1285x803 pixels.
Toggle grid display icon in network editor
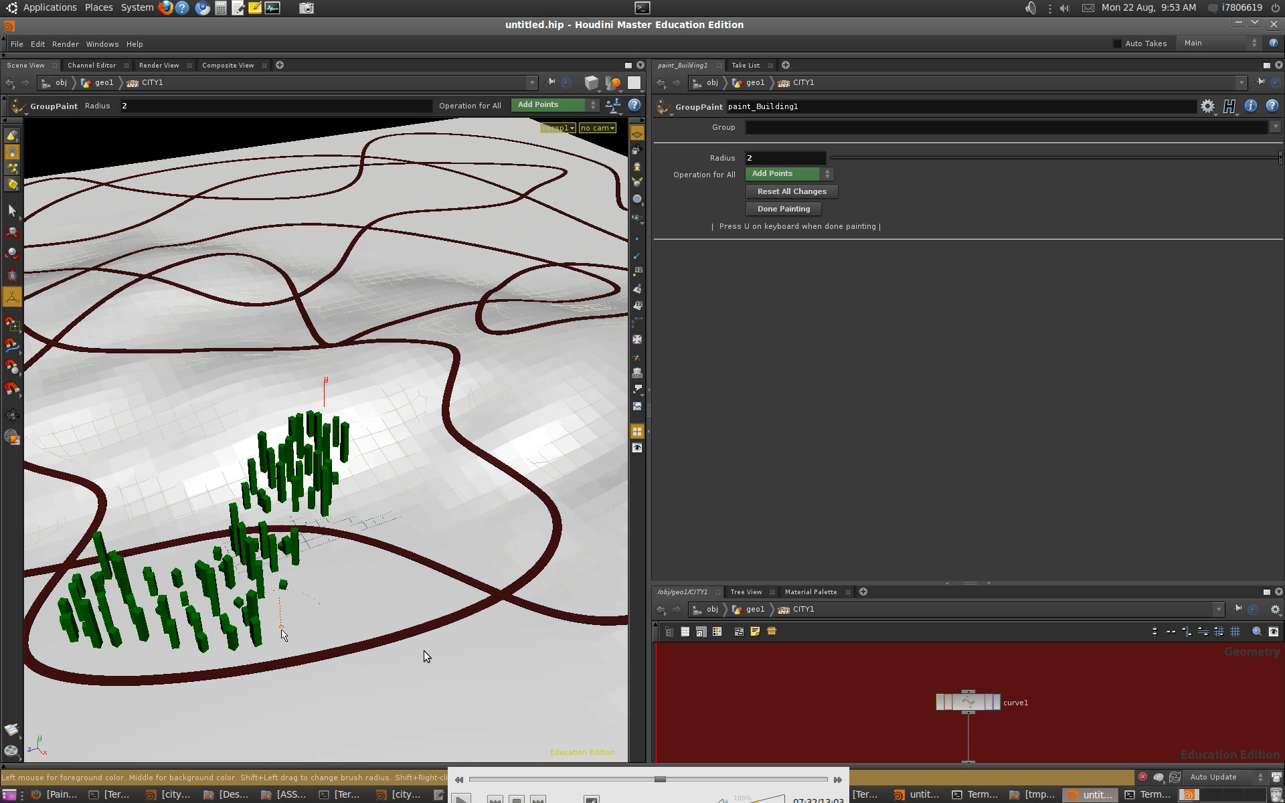[x=1235, y=631]
